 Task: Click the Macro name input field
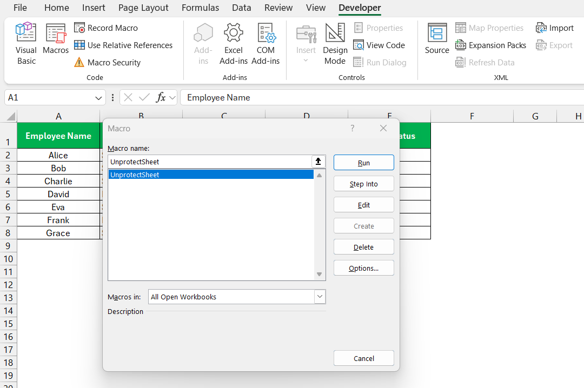(210, 162)
